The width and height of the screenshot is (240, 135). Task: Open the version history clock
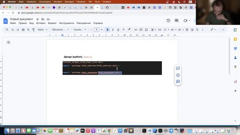click(x=168, y=21)
